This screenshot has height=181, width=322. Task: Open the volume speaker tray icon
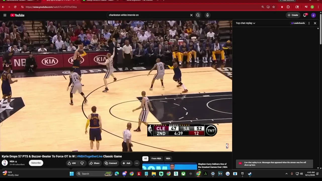pyautogui.click(x=301, y=174)
